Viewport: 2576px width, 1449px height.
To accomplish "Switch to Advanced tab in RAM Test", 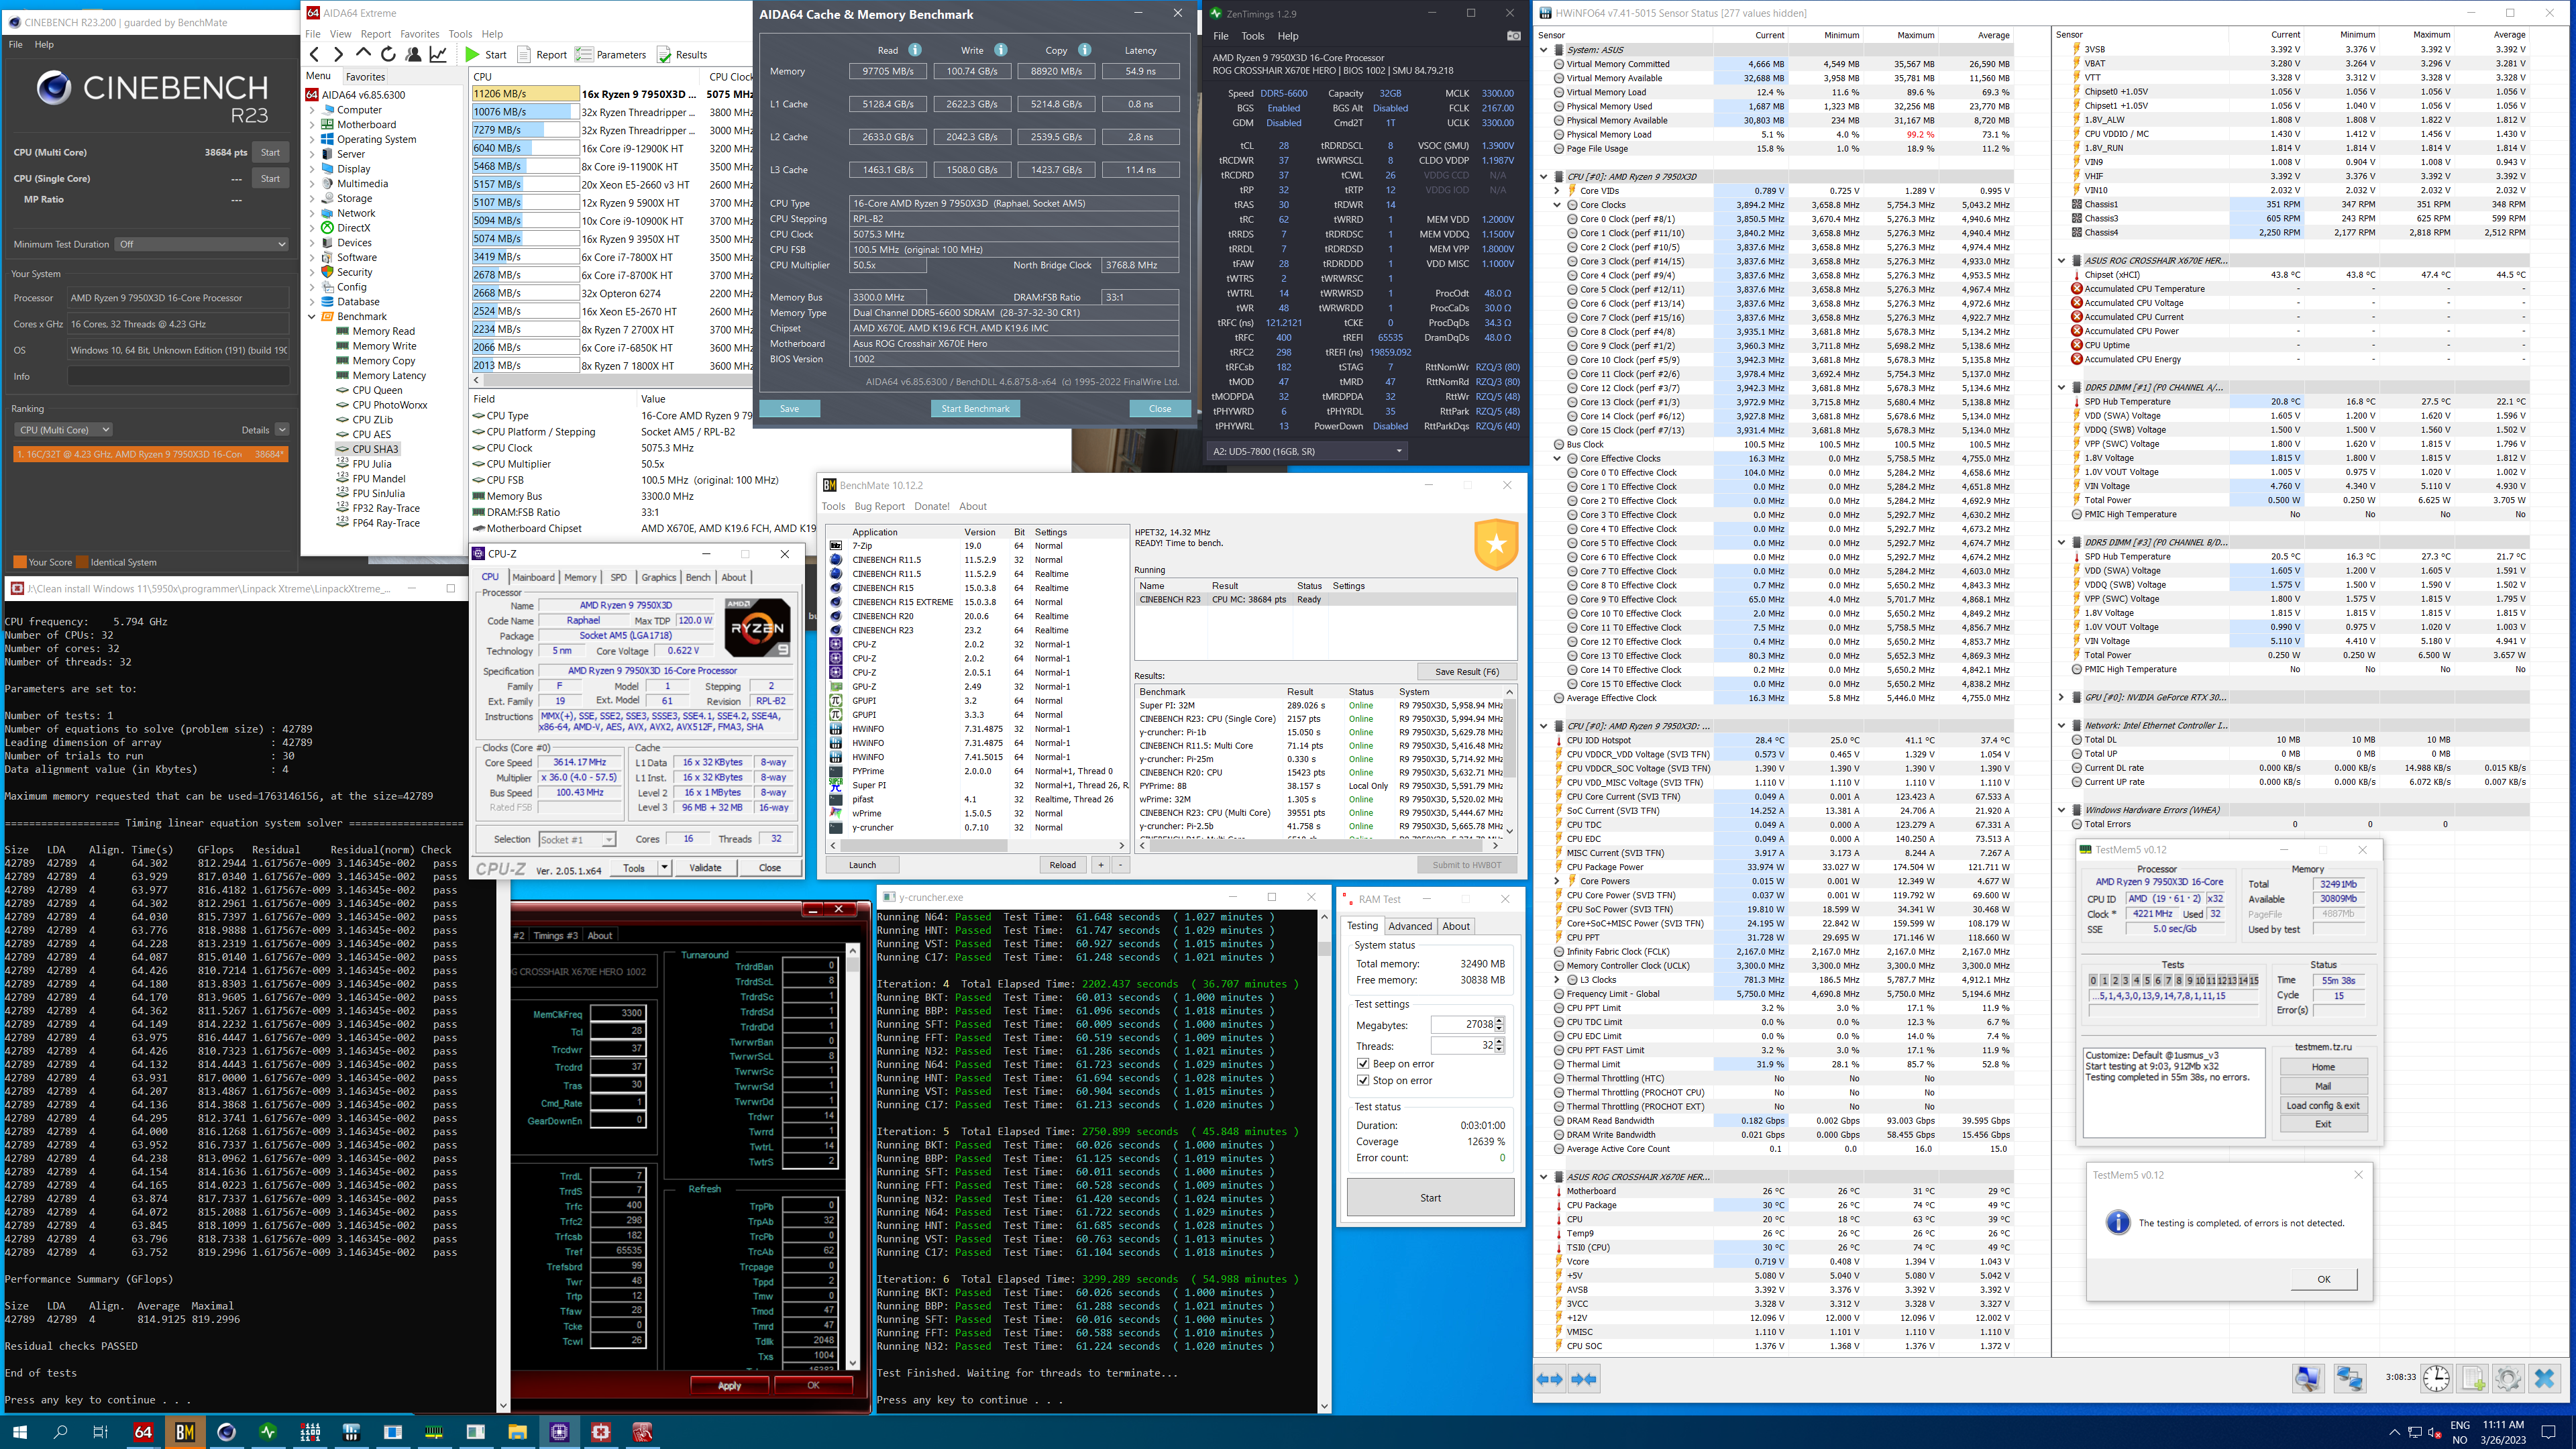I will pyautogui.click(x=1410, y=926).
